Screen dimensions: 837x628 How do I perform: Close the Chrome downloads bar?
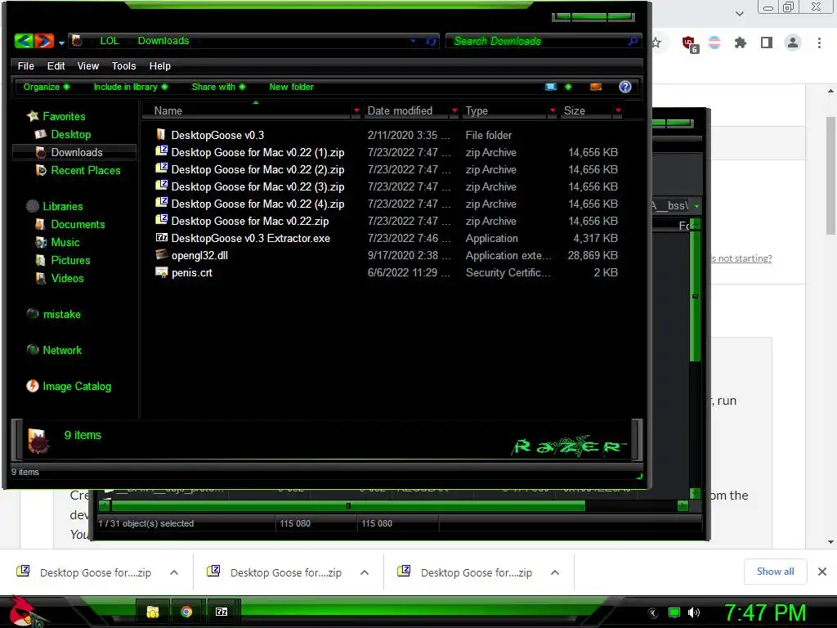point(822,572)
